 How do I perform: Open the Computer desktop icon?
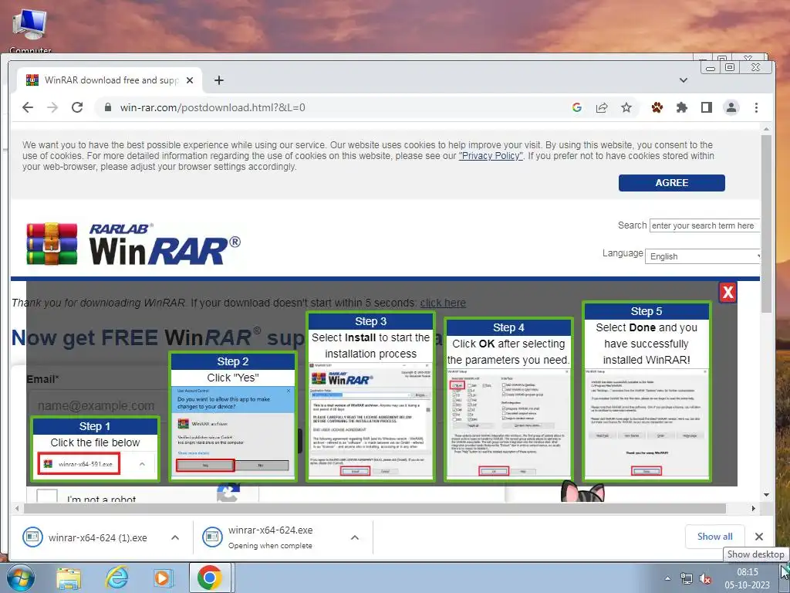(30, 31)
